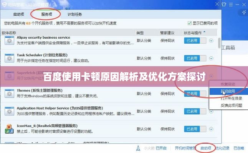Toggle the 显示已禁用的项 checkbox
This screenshot has height=153, width=248.
190,23
